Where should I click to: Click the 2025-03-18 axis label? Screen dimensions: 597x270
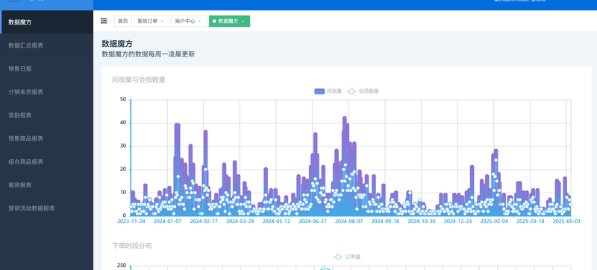click(531, 222)
